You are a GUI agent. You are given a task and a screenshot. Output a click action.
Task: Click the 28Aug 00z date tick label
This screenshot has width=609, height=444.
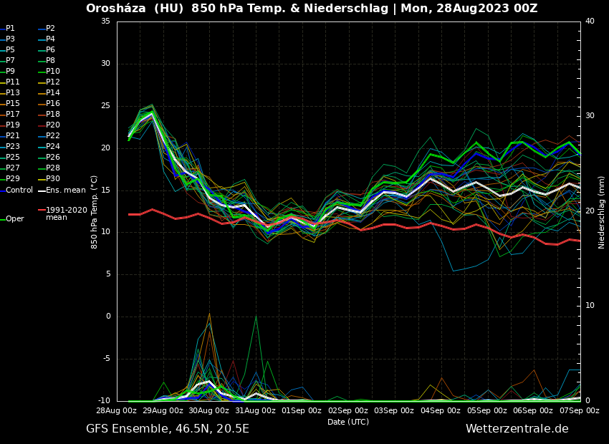(x=117, y=410)
